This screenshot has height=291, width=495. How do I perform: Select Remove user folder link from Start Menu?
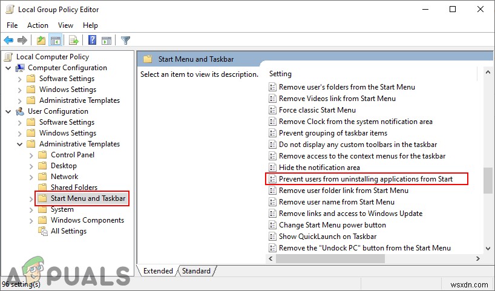point(344,191)
